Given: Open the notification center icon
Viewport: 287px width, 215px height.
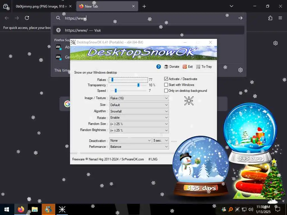Looking at the screenshot, I should pyautogui.click(x=278, y=209).
